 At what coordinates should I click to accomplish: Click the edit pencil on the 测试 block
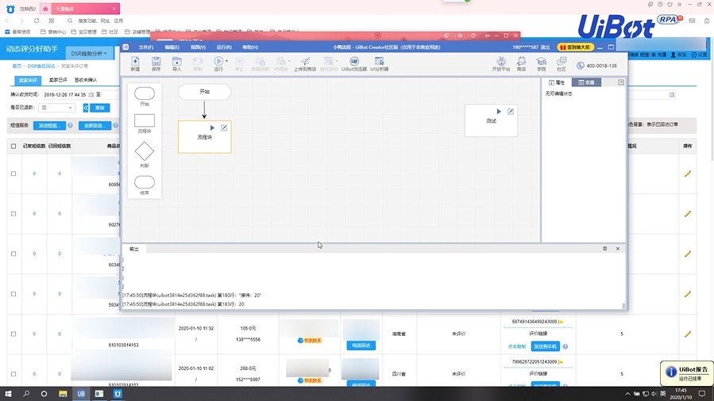511,111
